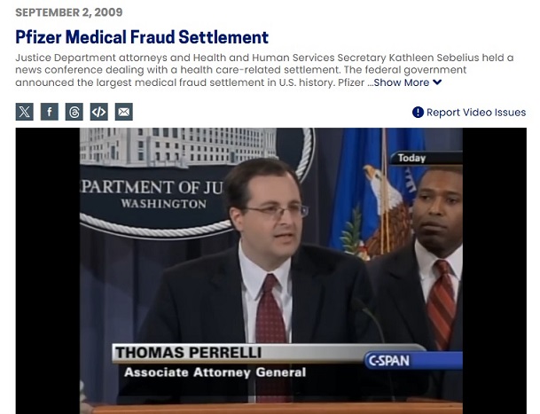Share the video on X
The width and height of the screenshot is (540, 414).
point(25,112)
